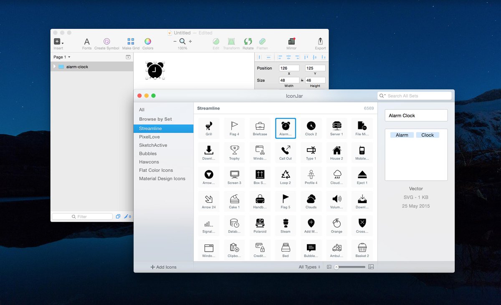Select the Streamline set
Screen dimensions: 501x305
tap(164, 129)
